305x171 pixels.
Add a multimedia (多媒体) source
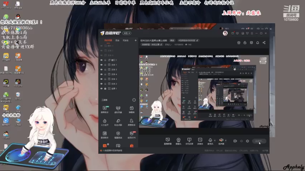[x=200, y=141]
